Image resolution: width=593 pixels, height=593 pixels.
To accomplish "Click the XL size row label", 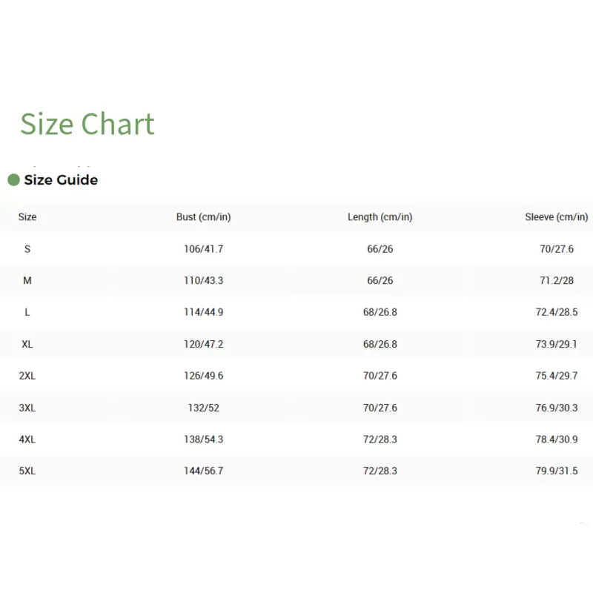I will pyautogui.click(x=27, y=344).
